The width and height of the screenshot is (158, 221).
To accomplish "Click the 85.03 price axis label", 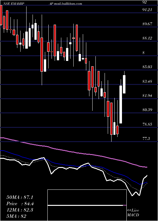I will [147, 67].
